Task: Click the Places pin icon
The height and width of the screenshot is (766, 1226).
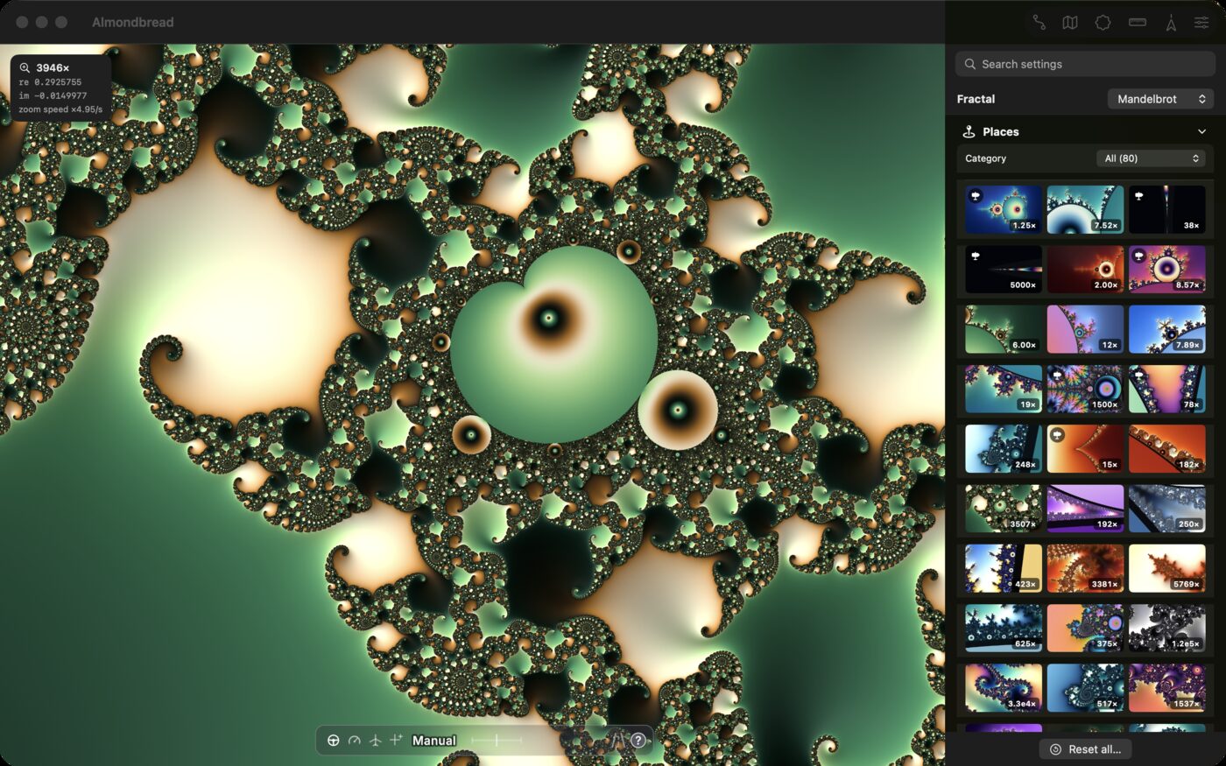Action: point(969,132)
